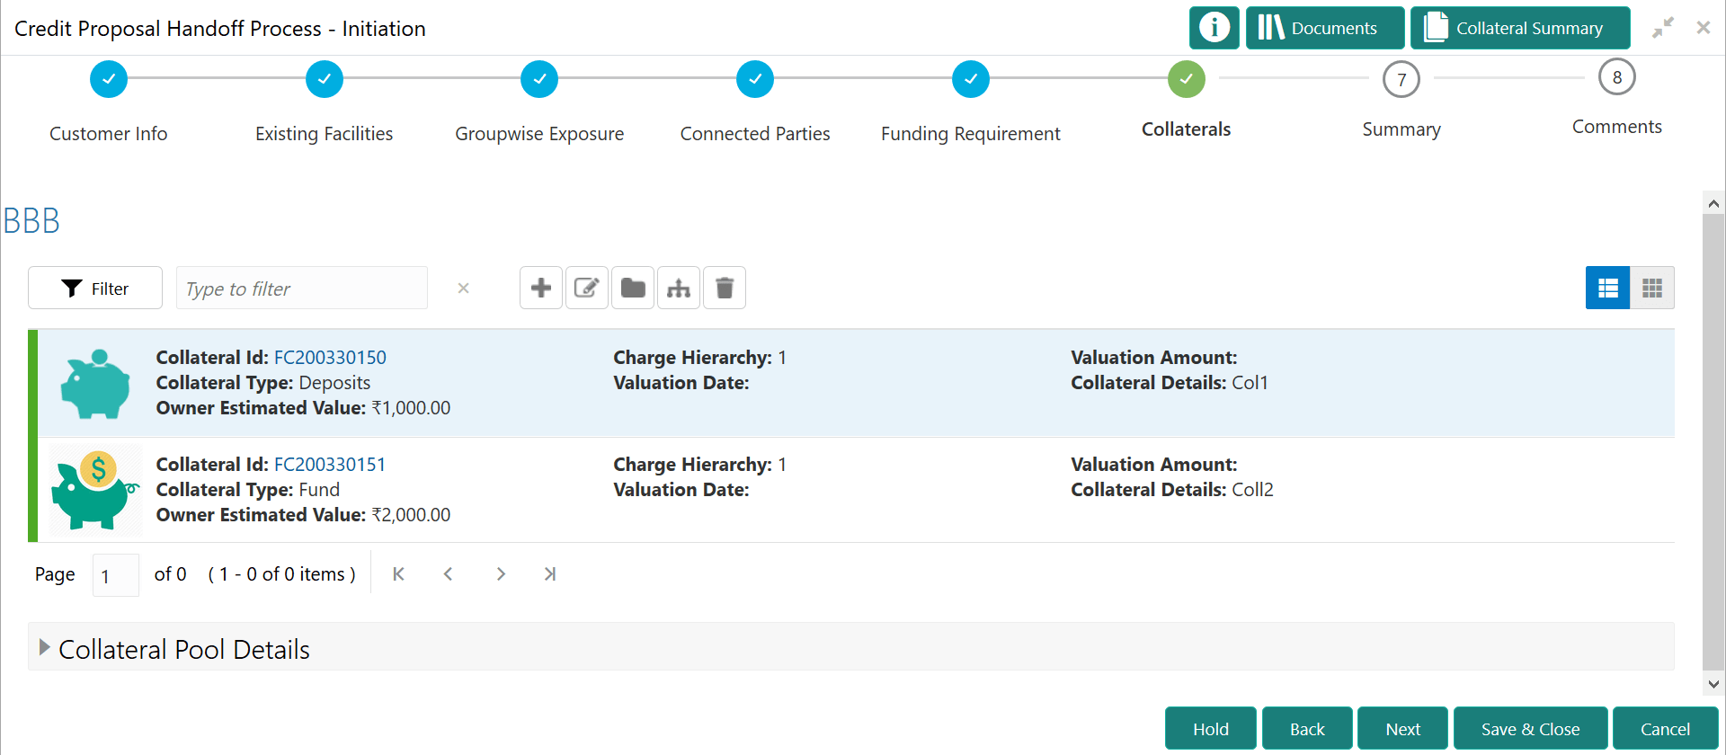Image resolution: width=1726 pixels, height=755 pixels.
Task: Switch to grid view
Action: tap(1652, 288)
